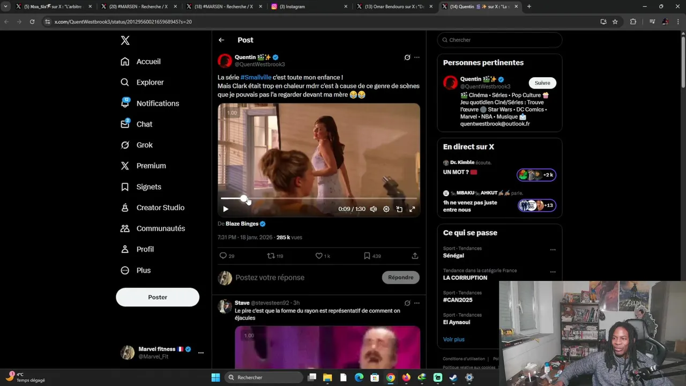686x386 pixels.
Task: Toggle picture-in-picture for the video
Action: click(x=399, y=209)
